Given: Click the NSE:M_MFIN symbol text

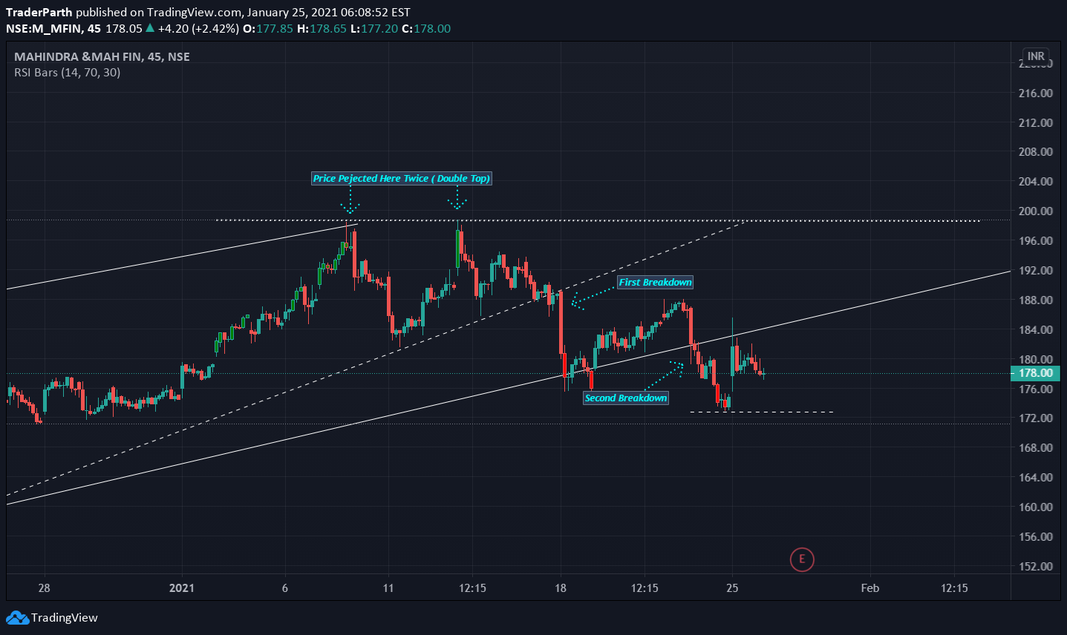Looking at the screenshot, I should (43, 29).
